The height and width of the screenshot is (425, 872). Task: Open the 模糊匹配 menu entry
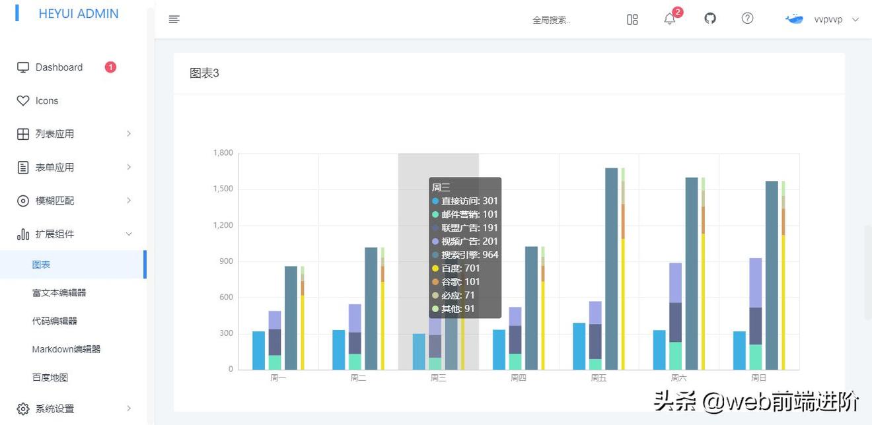(x=57, y=201)
